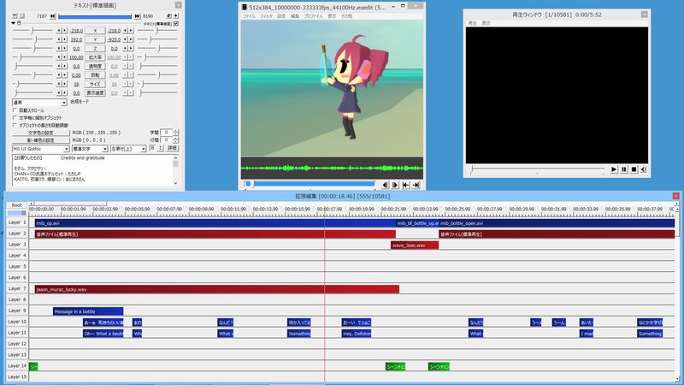Click Root scene selector button in timeline

coord(16,204)
